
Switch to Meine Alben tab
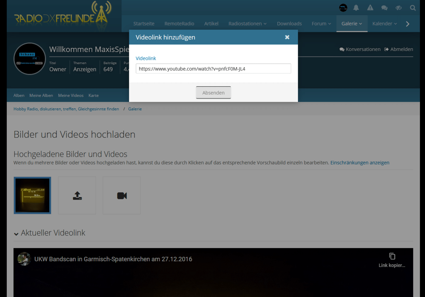[x=41, y=96]
